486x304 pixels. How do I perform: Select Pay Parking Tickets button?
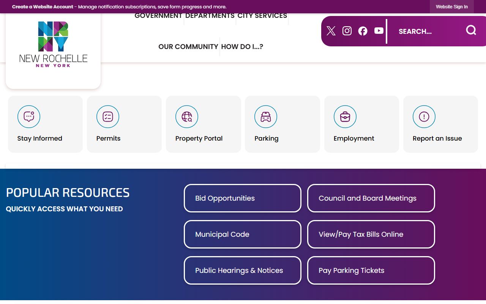coord(371,271)
